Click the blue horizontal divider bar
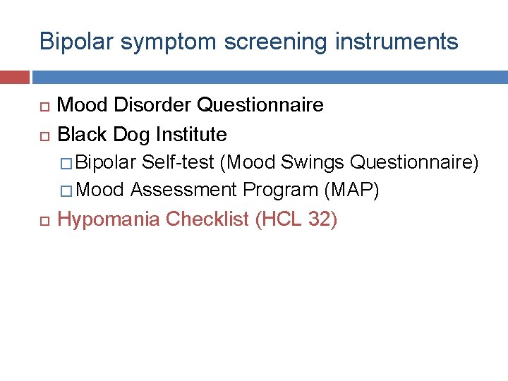Image resolution: width=508 pixels, height=381 pixels. [x=270, y=77]
